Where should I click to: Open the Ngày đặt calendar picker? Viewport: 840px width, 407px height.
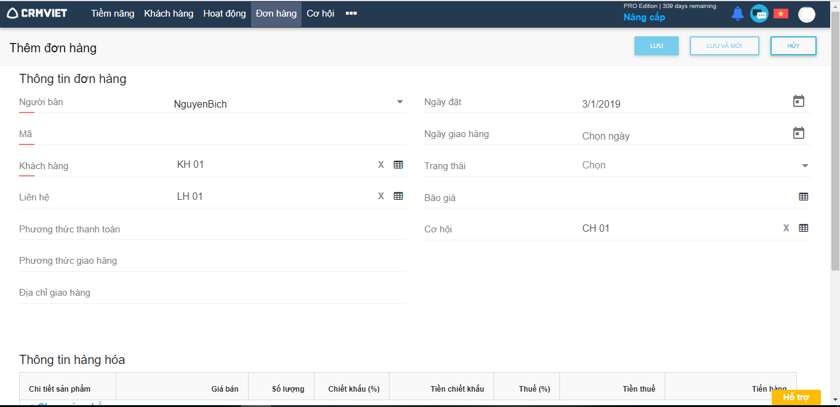click(x=799, y=101)
